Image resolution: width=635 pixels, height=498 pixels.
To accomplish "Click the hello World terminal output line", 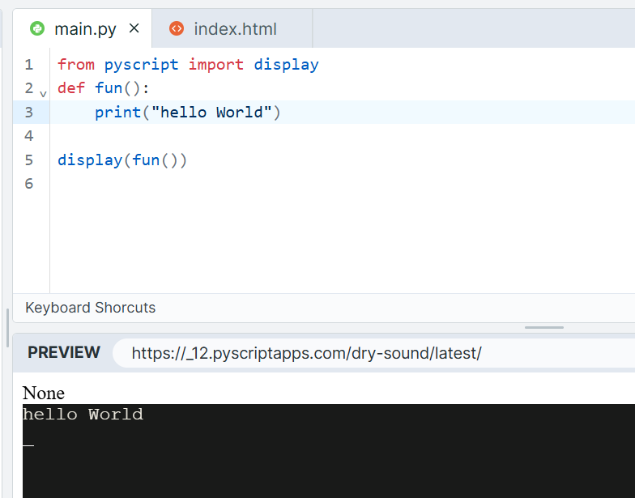I will point(83,415).
